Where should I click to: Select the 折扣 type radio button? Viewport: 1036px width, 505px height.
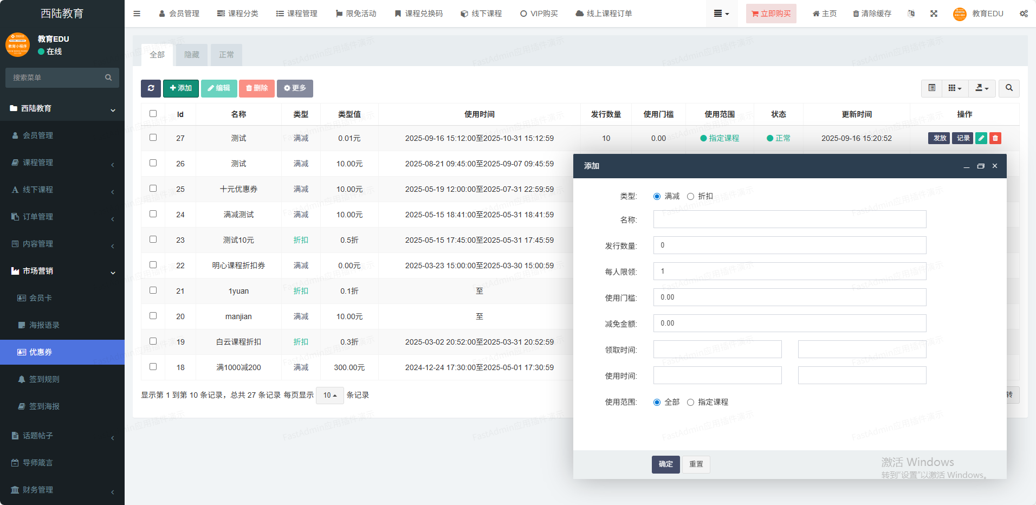coord(690,197)
